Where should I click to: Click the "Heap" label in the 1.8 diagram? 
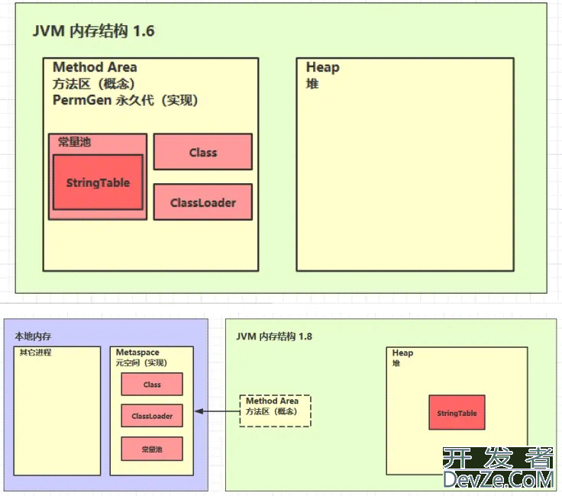point(402,353)
